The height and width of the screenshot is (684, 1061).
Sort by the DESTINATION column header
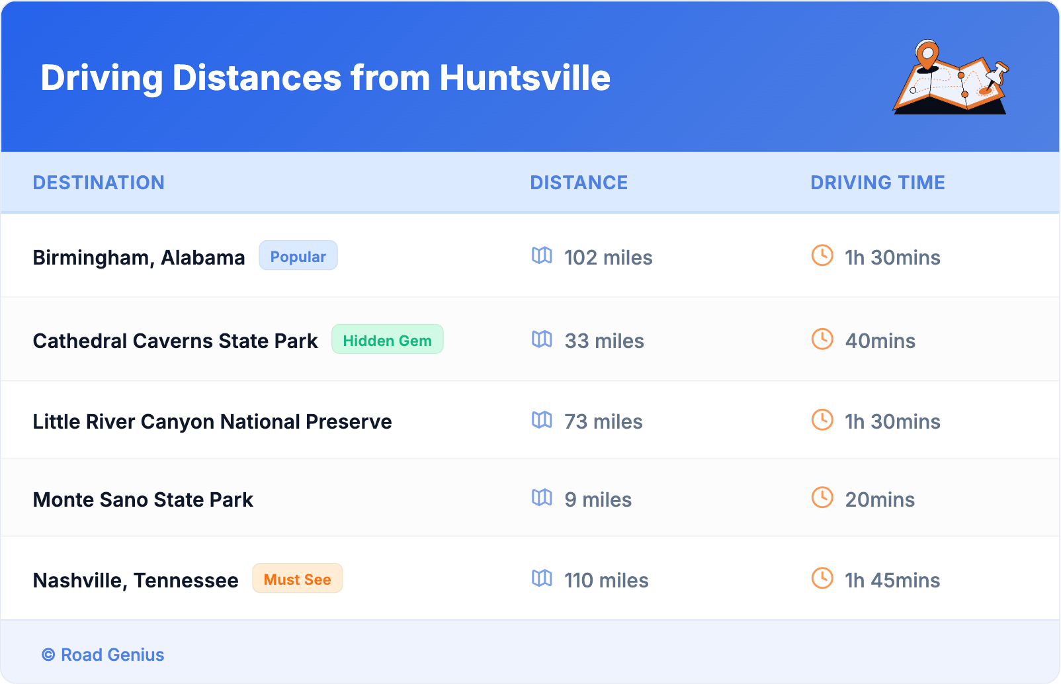tap(99, 183)
